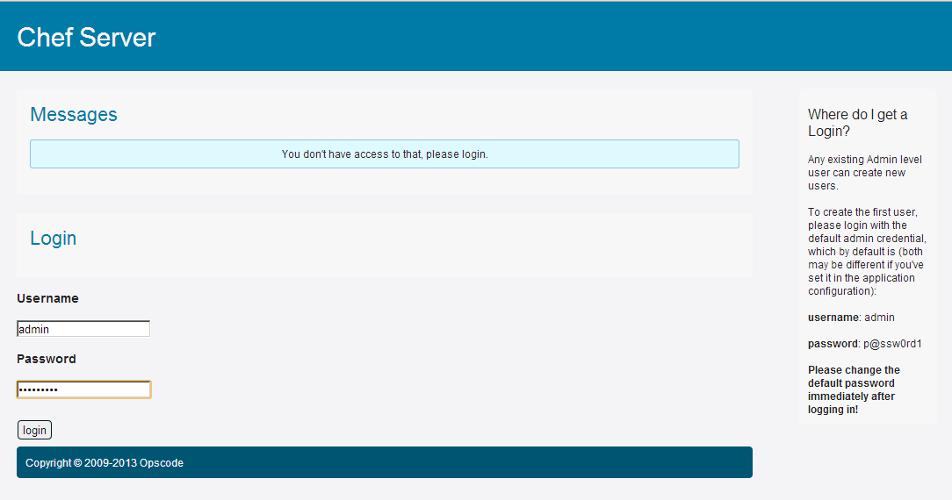Image resolution: width=952 pixels, height=500 pixels.
Task: Click the login button
Action: (x=34, y=430)
